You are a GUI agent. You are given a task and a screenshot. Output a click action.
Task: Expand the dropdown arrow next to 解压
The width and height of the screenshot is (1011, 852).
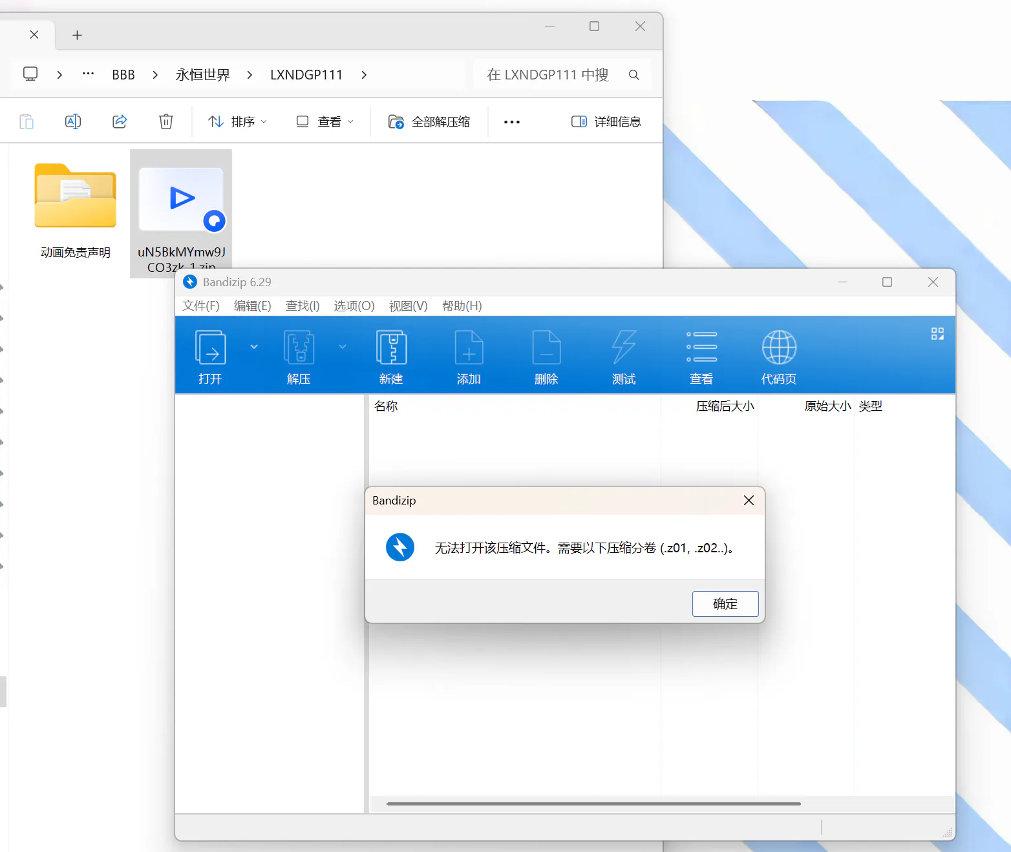click(343, 347)
